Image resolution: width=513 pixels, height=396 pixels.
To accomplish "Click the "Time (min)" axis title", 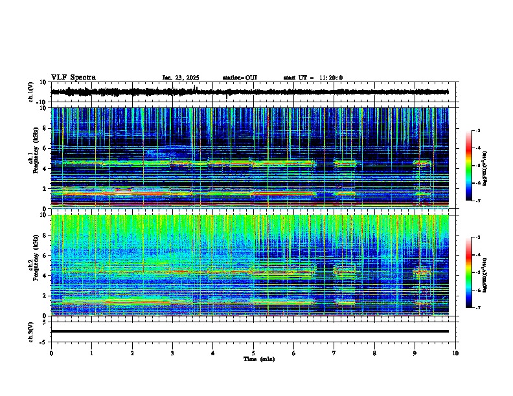I will pyautogui.click(x=259, y=359).
